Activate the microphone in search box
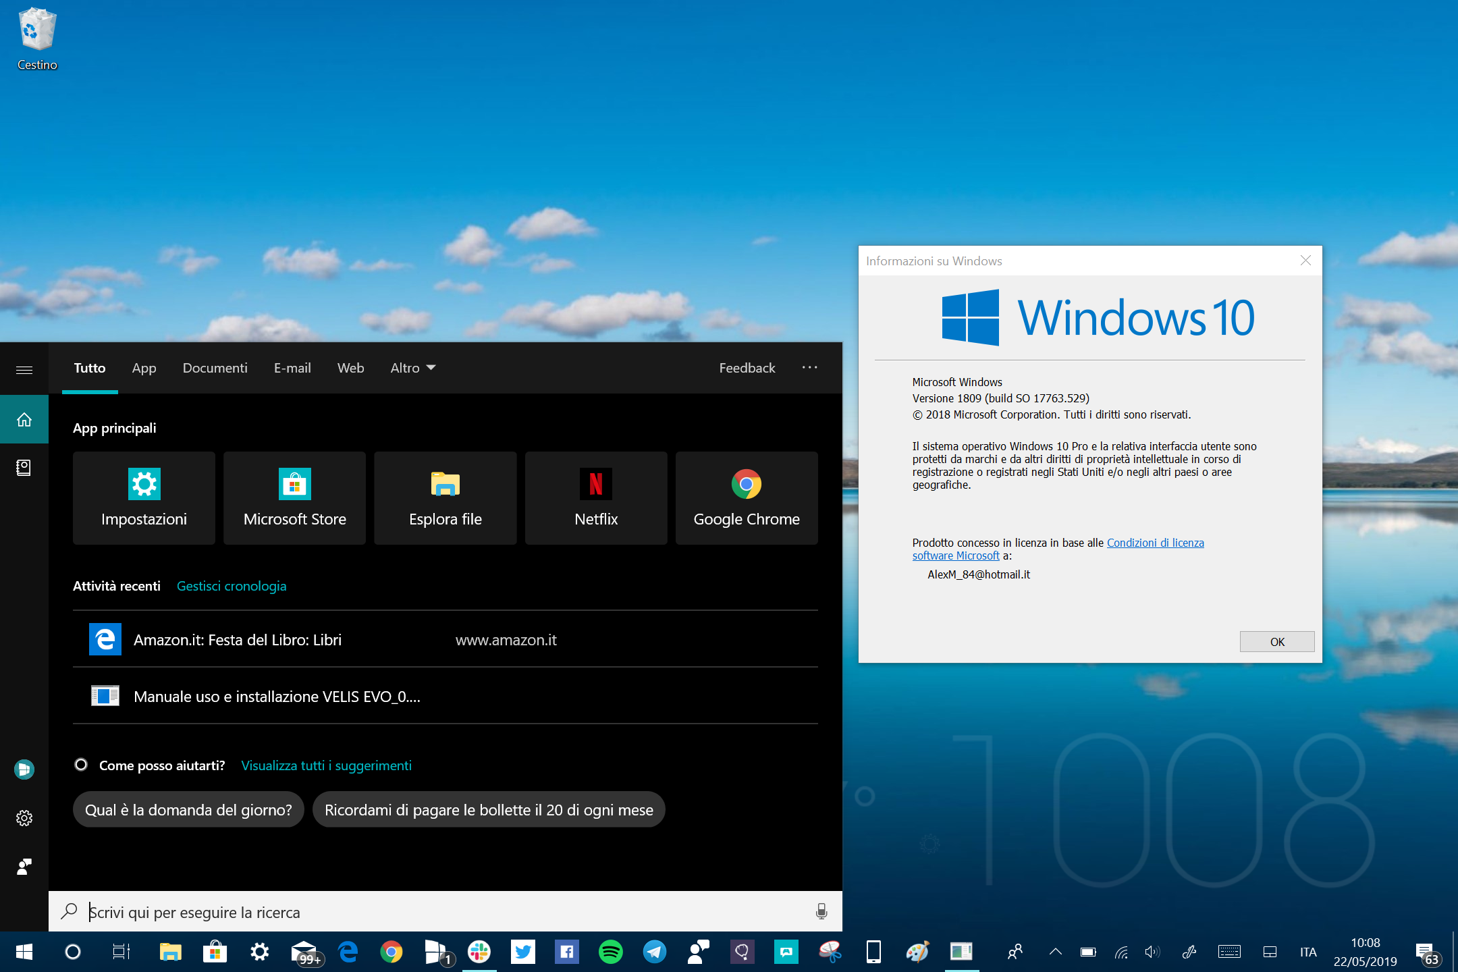The width and height of the screenshot is (1458, 972). [x=821, y=911]
